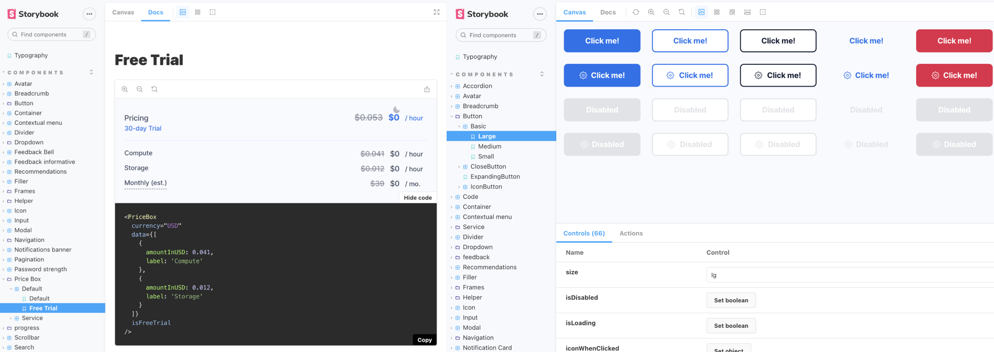Screen dimensions: 994x352
Task: Click Set boolean for isDisabled
Action: (x=731, y=300)
